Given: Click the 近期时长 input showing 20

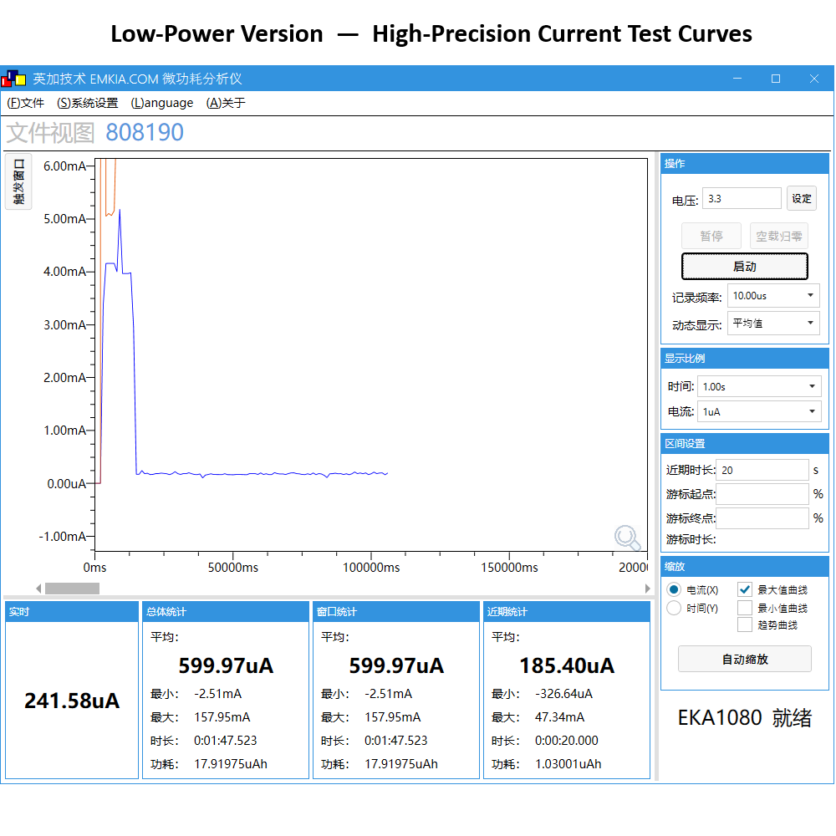Looking at the screenshot, I should click(762, 469).
